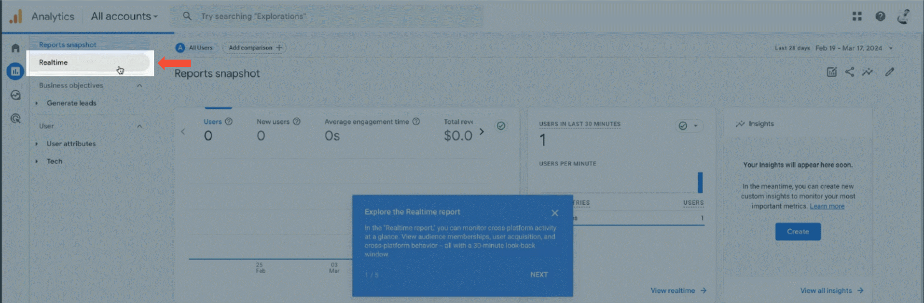Screen dimensions: 924x303
Task: Click the Create insights button
Action: point(798,232)
